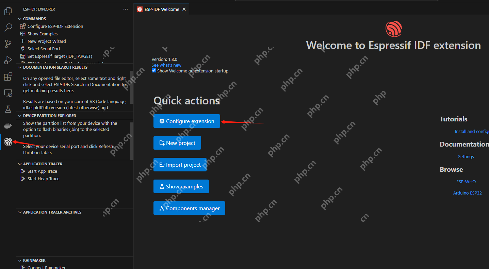Open the See what's new link
489x269 pixels.
[x=166, y=65]
